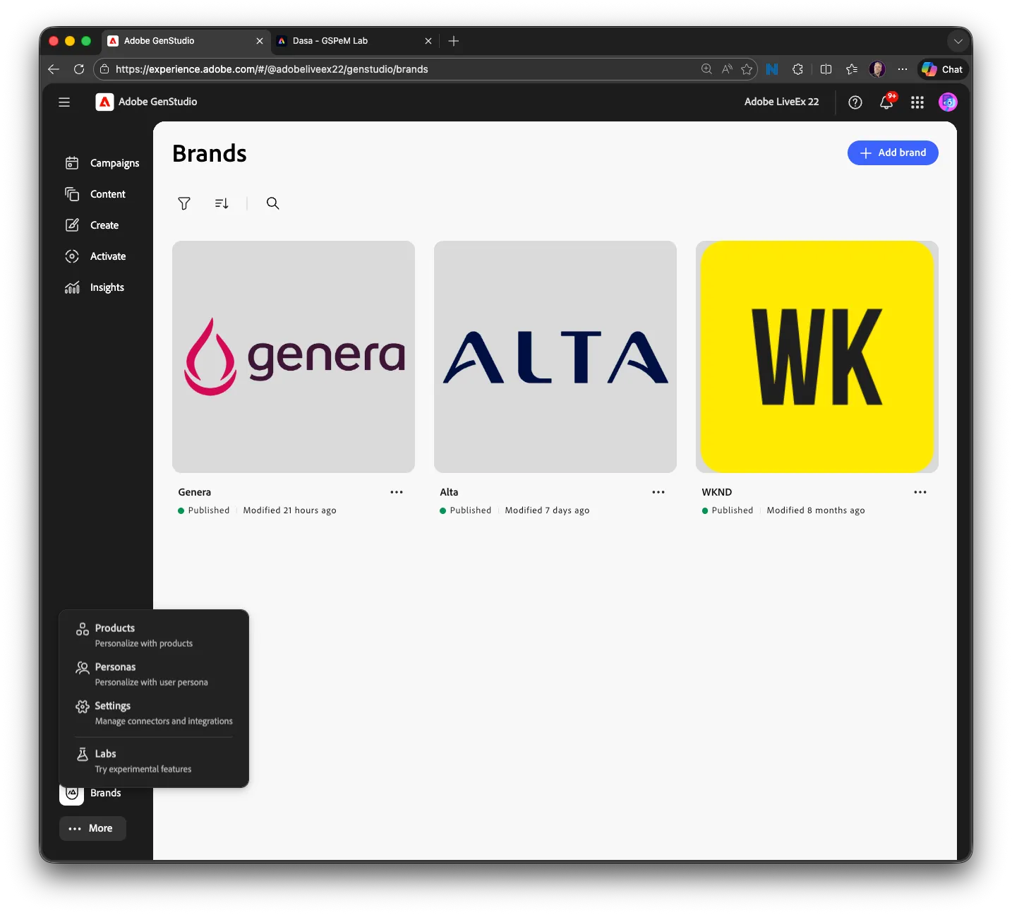Open the browser tab list chevron

(x=958, y=41)
